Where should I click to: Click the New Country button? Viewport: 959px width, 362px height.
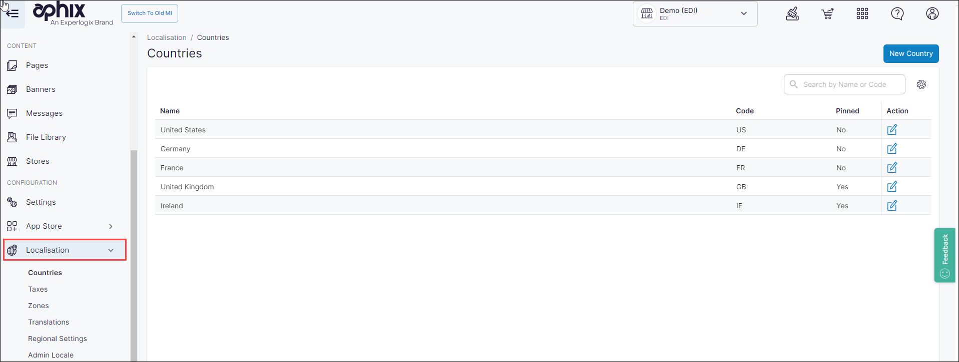click(x=910, y=53)
